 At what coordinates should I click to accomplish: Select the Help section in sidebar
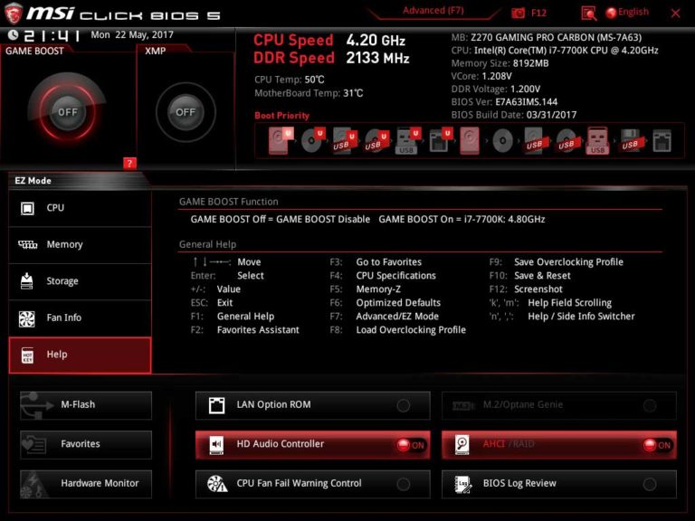pos(80,355)
